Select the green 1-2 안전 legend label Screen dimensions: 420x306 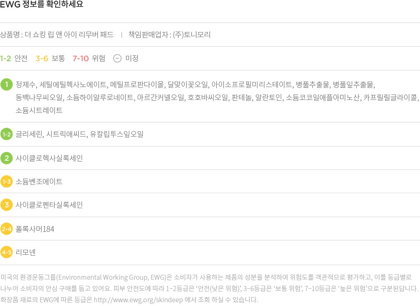(x=14, y=58)
